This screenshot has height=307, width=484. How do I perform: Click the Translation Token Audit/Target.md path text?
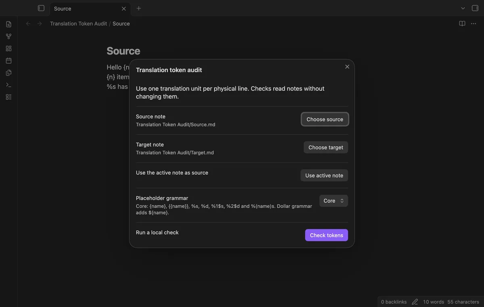tap(175, 153)
